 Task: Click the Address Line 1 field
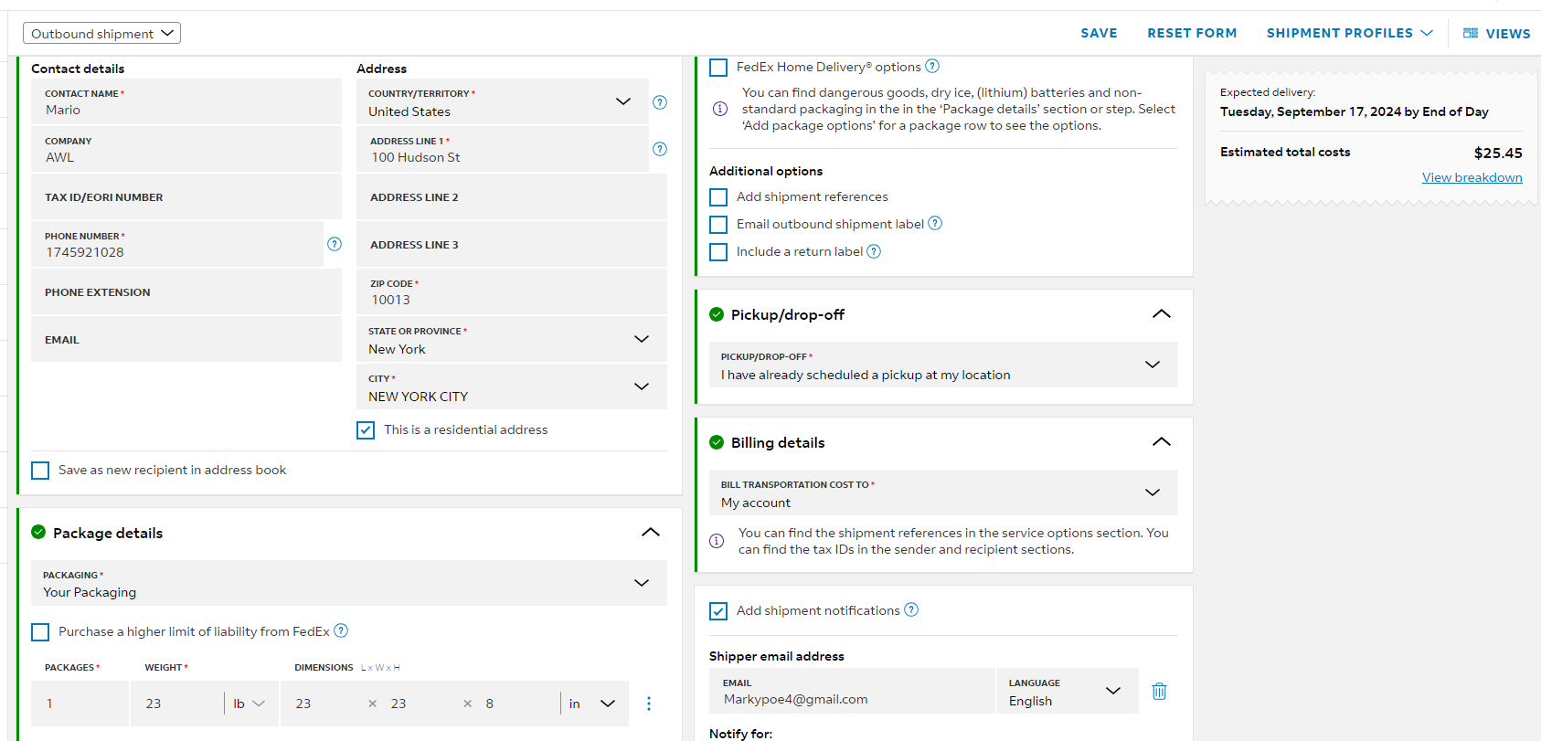pyautogui.click(x=503, y=149)
